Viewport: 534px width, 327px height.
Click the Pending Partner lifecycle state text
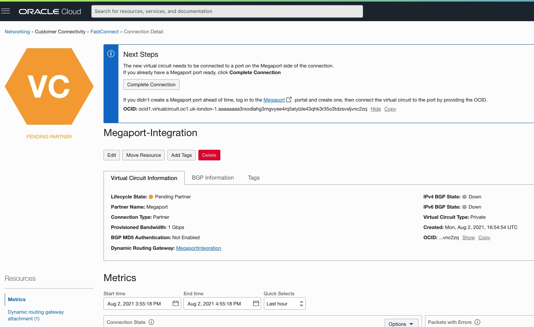(x=173, y=197)
